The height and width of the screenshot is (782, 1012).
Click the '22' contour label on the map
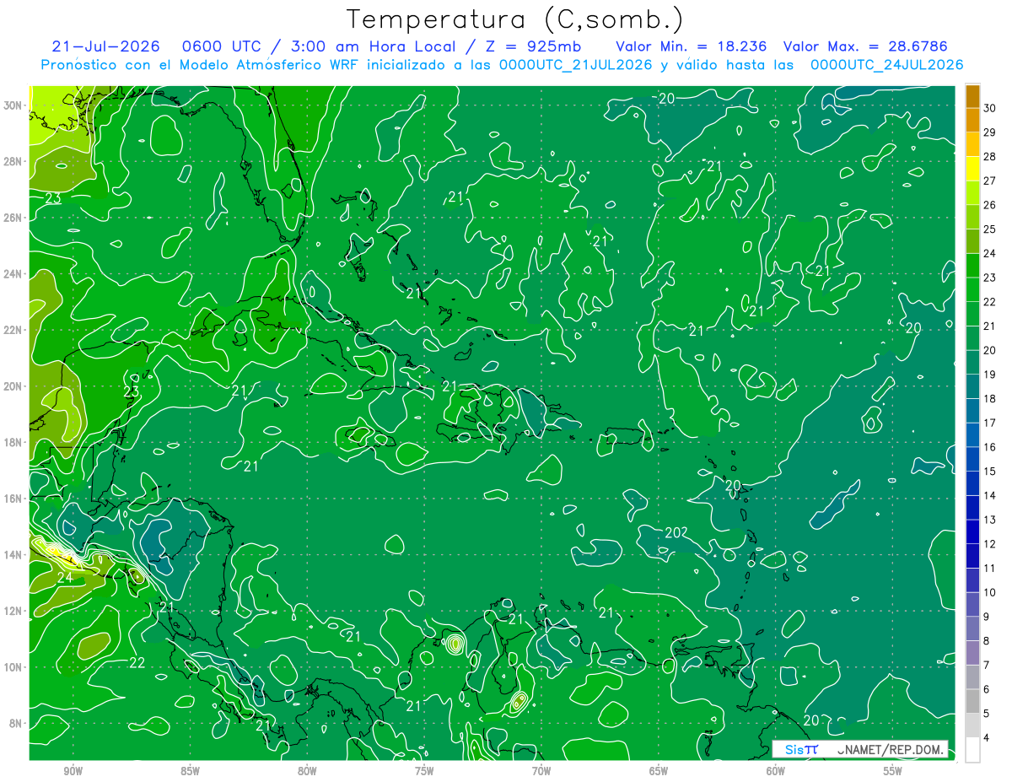137,662
